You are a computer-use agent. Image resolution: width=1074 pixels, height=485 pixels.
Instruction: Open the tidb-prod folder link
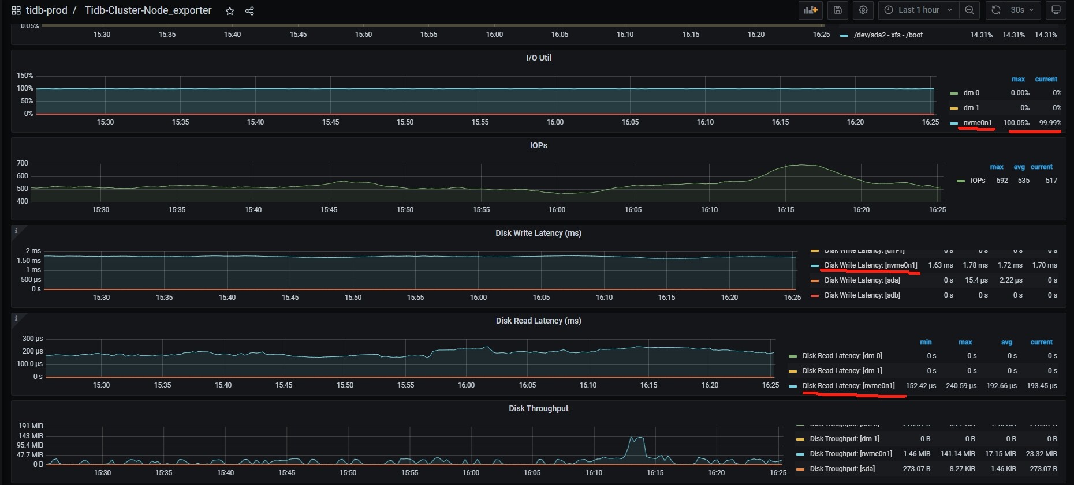[x=46, y=10]
